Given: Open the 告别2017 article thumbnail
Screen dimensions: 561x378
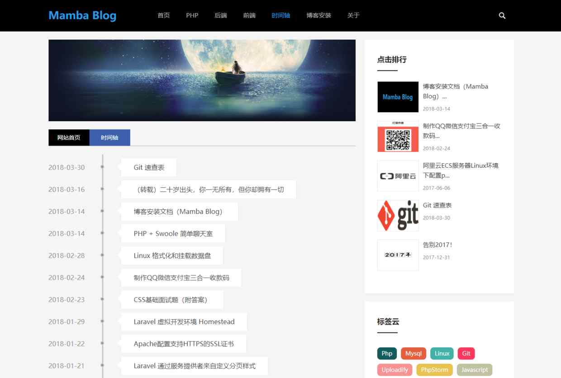Looking at the screenshot, I should pyautogui.click(x=398, y=255).
